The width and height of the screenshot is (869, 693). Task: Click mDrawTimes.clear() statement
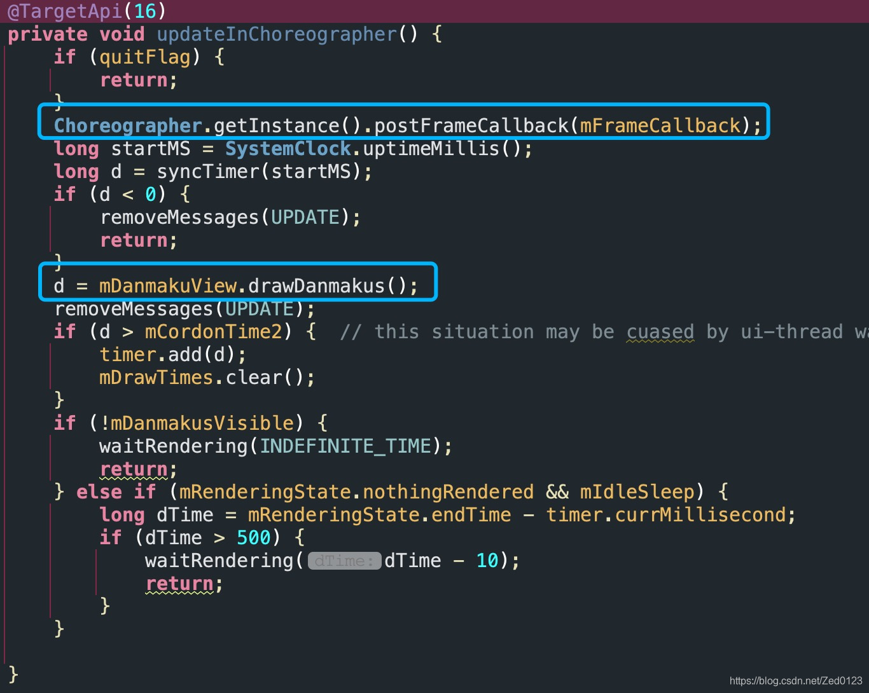point(207,378)
